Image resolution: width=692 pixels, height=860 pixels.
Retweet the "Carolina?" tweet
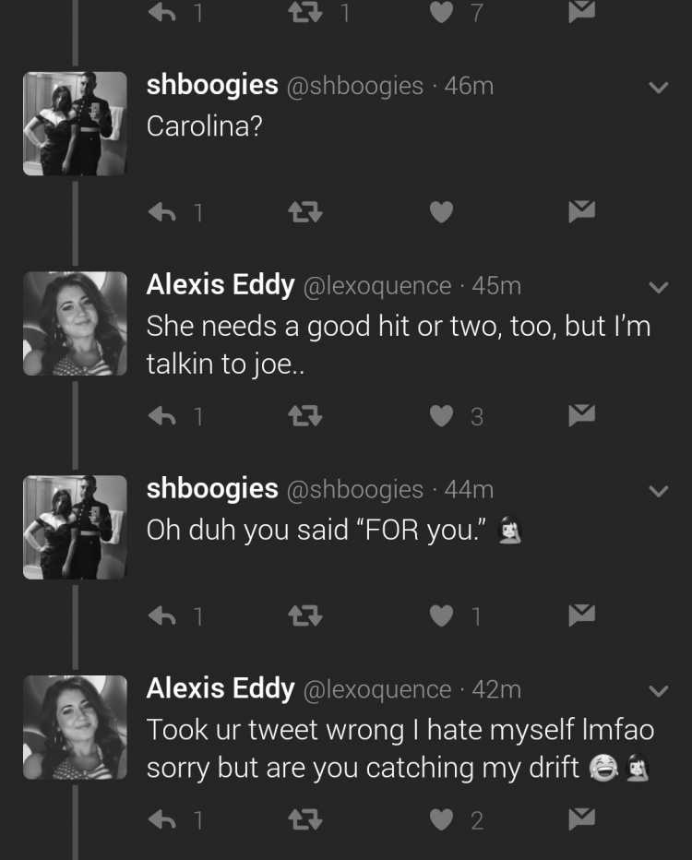point(305,212)
